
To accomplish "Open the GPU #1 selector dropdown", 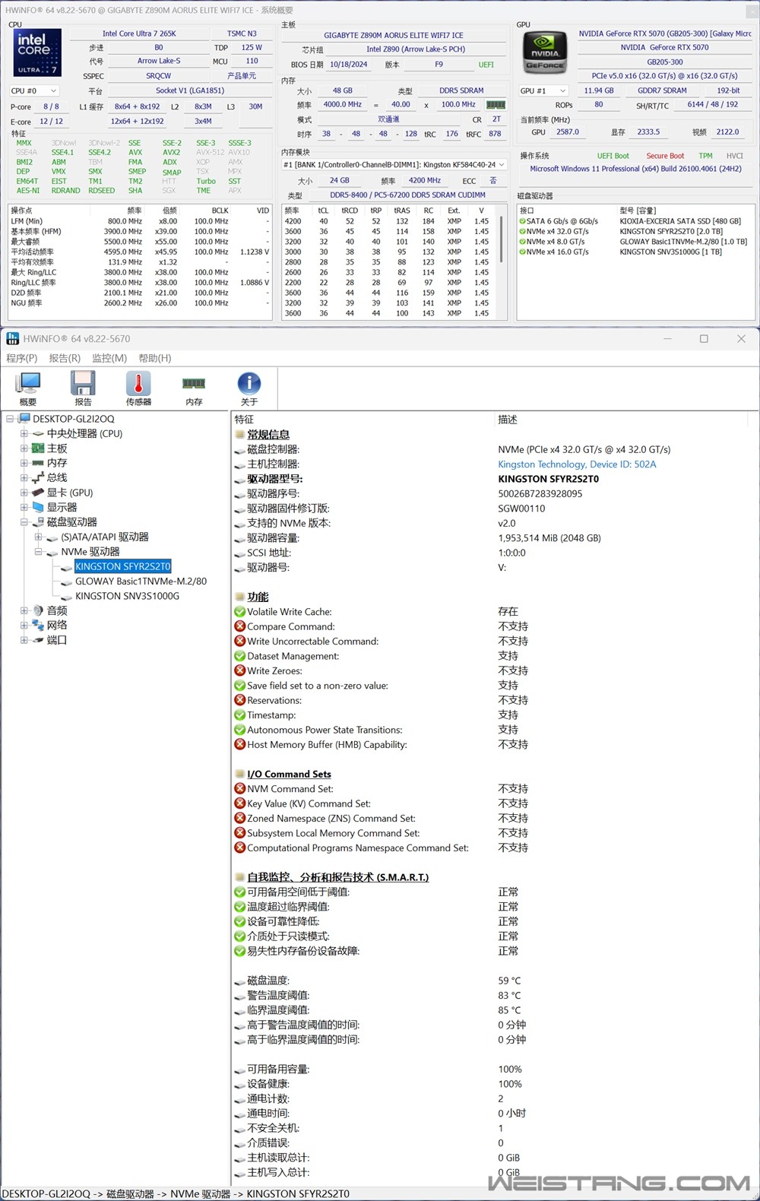I will tap(543, 91).
